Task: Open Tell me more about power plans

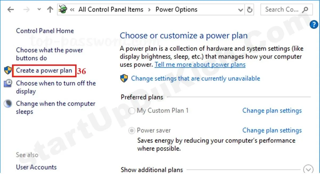Action: coord(200,64)
